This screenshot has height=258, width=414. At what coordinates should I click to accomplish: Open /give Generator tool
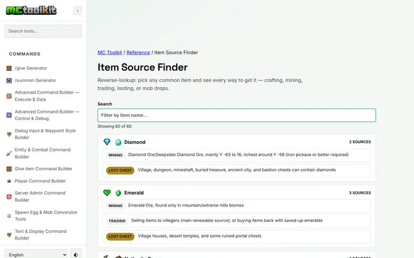(30, 68)
